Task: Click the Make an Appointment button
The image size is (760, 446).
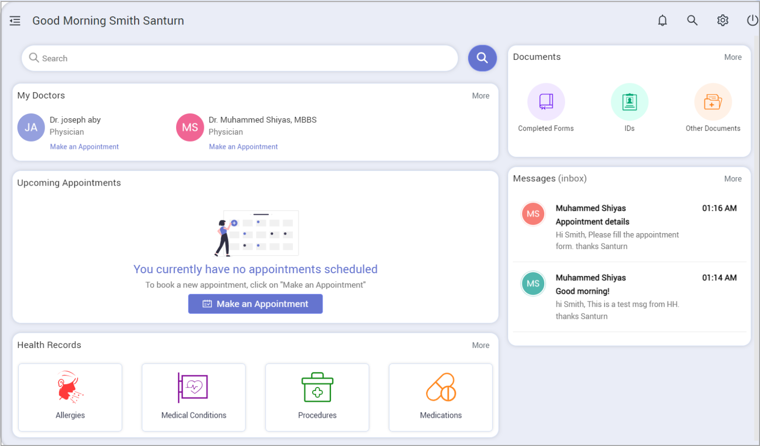Action: click(255, 303)
